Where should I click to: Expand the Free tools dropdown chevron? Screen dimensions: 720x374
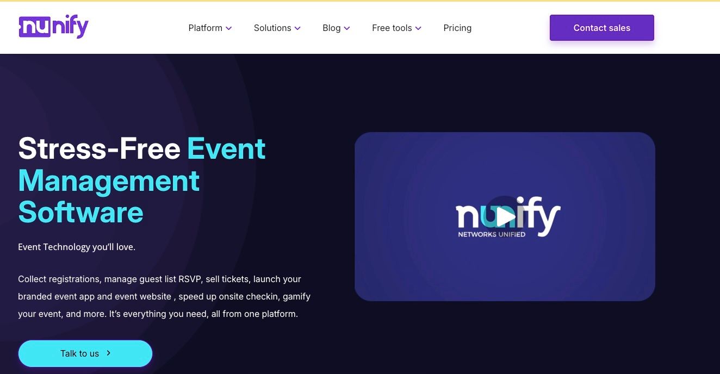pyautogui.click(x=418, y=28)
